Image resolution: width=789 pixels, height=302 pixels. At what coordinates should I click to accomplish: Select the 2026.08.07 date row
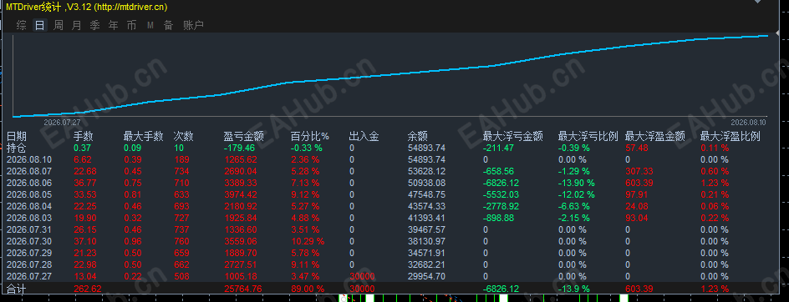29,171
